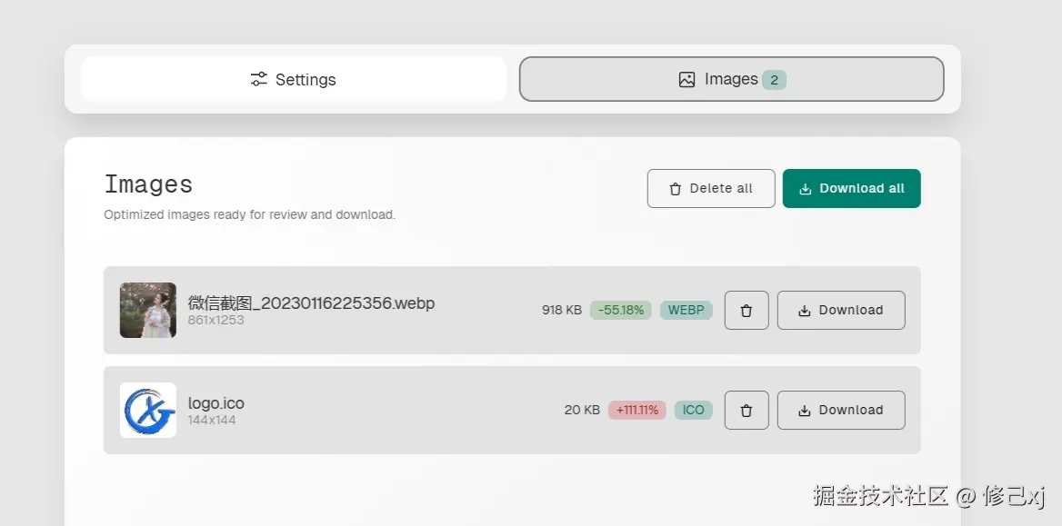Click the 918 KB file size
This screenshot has width=1062, height=526.
pyautogui.click(x=562, y=310)
